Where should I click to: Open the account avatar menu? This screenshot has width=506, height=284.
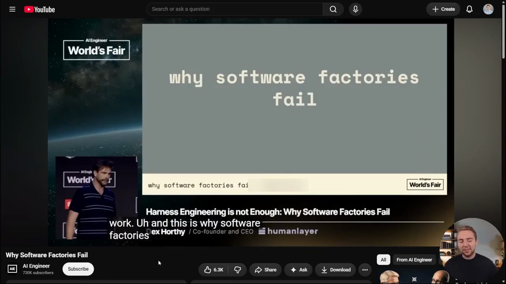(488, 9)
